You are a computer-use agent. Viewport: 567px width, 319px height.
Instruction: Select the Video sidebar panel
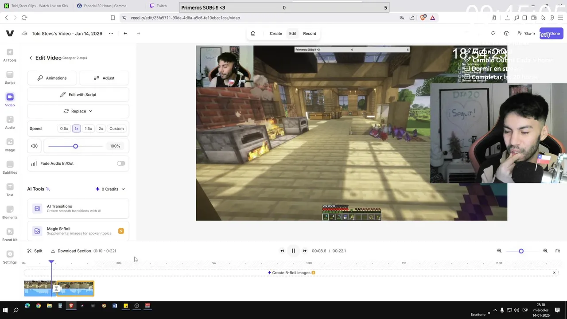[10, 100]
